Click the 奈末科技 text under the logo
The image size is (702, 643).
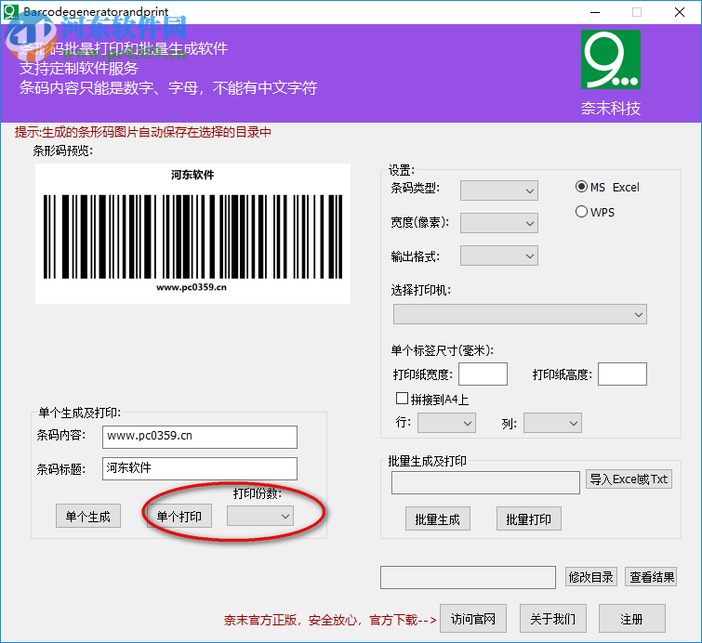[611, 108]
